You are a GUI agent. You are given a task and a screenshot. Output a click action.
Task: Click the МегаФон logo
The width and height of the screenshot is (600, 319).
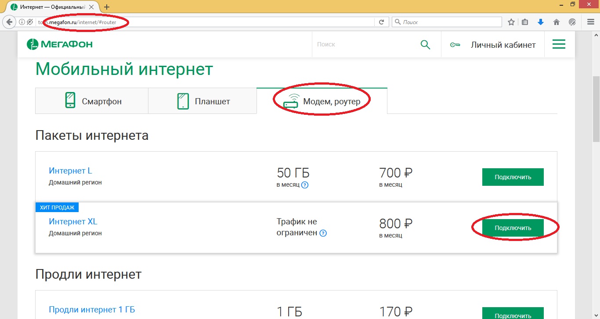click(x=59, y=44)
